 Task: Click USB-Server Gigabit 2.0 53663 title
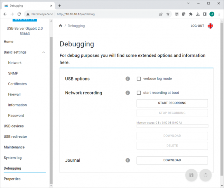coord(25,31)
